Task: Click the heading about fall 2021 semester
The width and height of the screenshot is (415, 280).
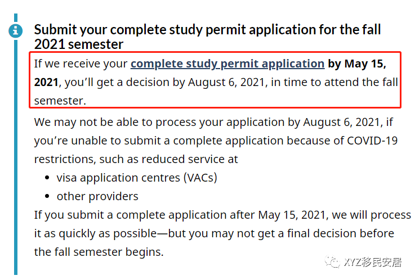Action: tap(207, 37)
